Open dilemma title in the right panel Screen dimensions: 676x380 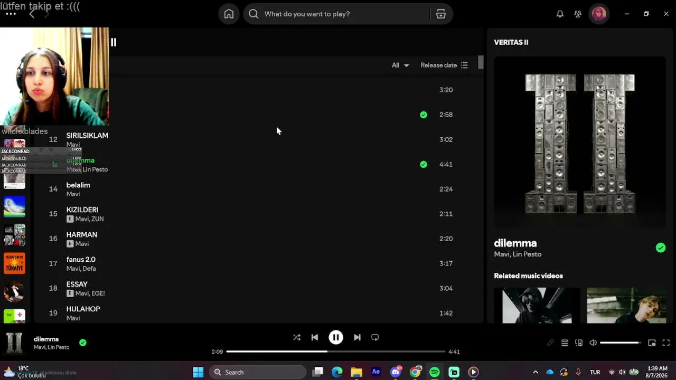point(515,243)
